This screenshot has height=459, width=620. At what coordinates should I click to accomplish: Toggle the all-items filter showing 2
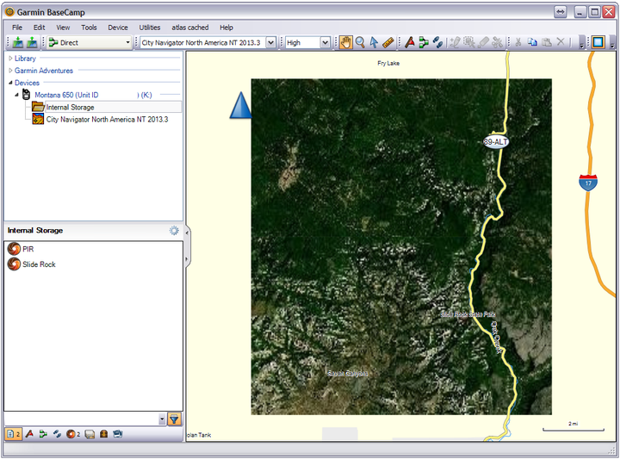tap(14, 434)
